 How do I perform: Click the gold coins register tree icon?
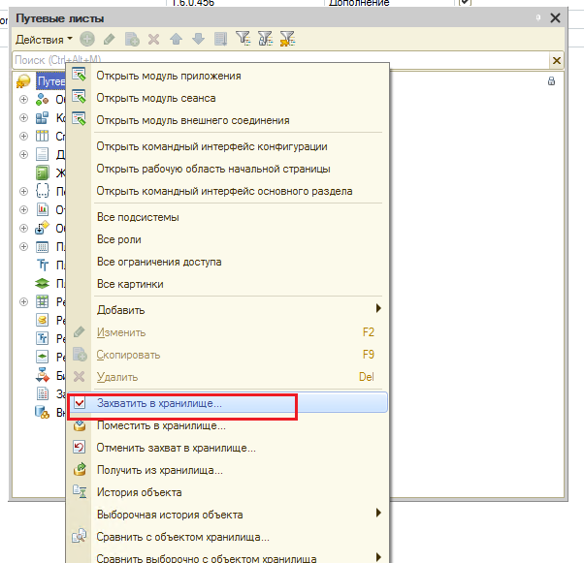tap(42, 320)
